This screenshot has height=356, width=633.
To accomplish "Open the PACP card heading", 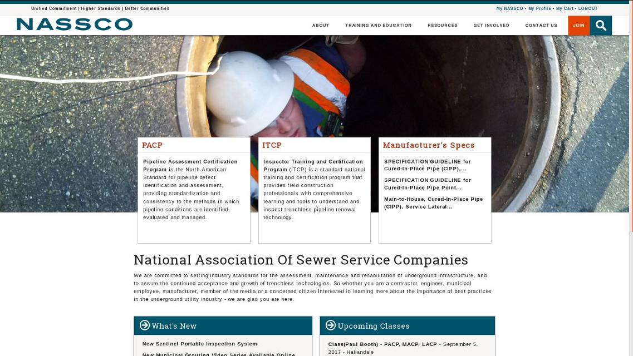I will (x=152, y=145).
